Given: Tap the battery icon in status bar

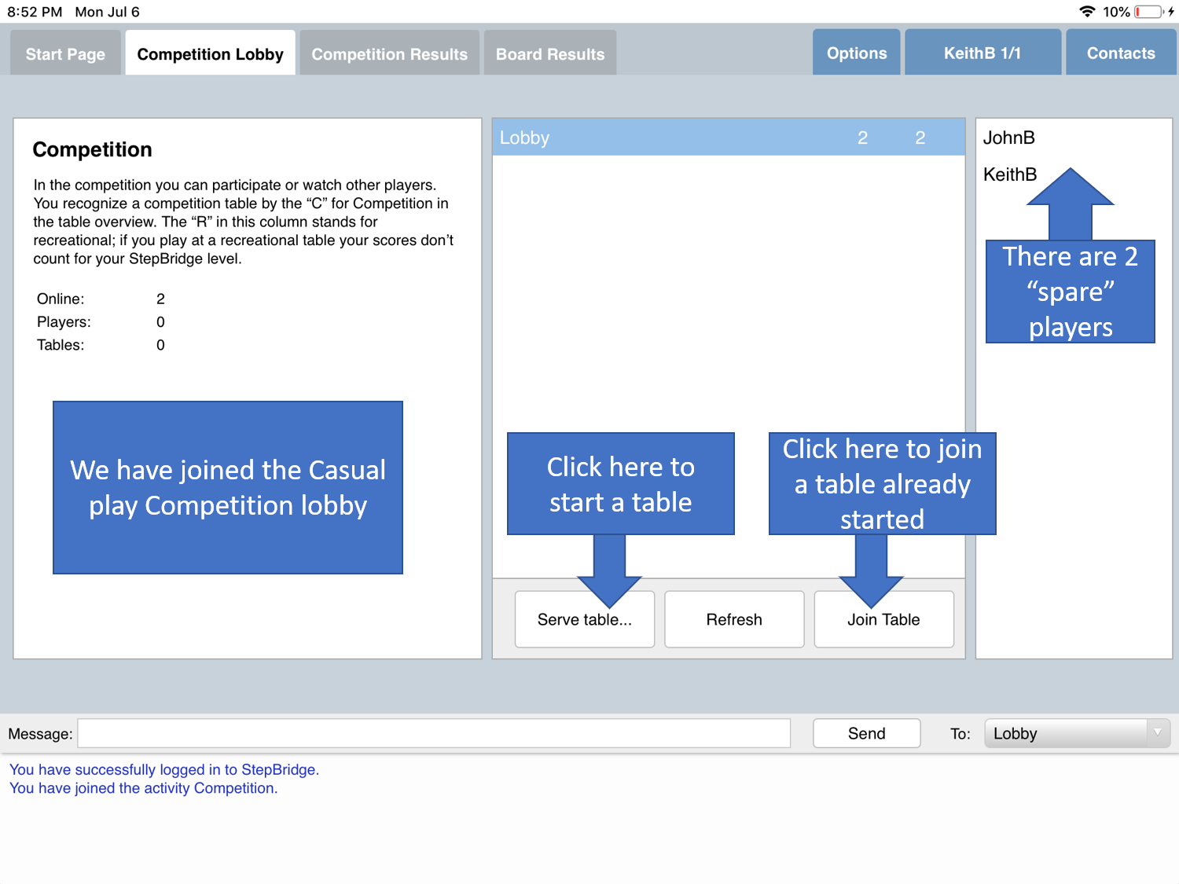Looking at the screenshot, I should [x=1148, y=12].
